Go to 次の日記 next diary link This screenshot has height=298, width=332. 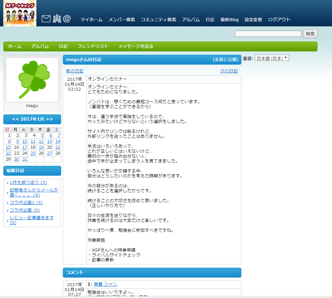point(229,71)
